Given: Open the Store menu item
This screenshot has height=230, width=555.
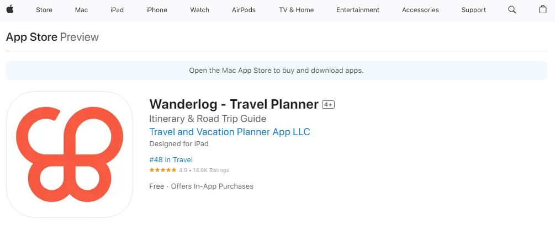Looking at the screenshot, I should pyautogui.click(x=44, y=10).
